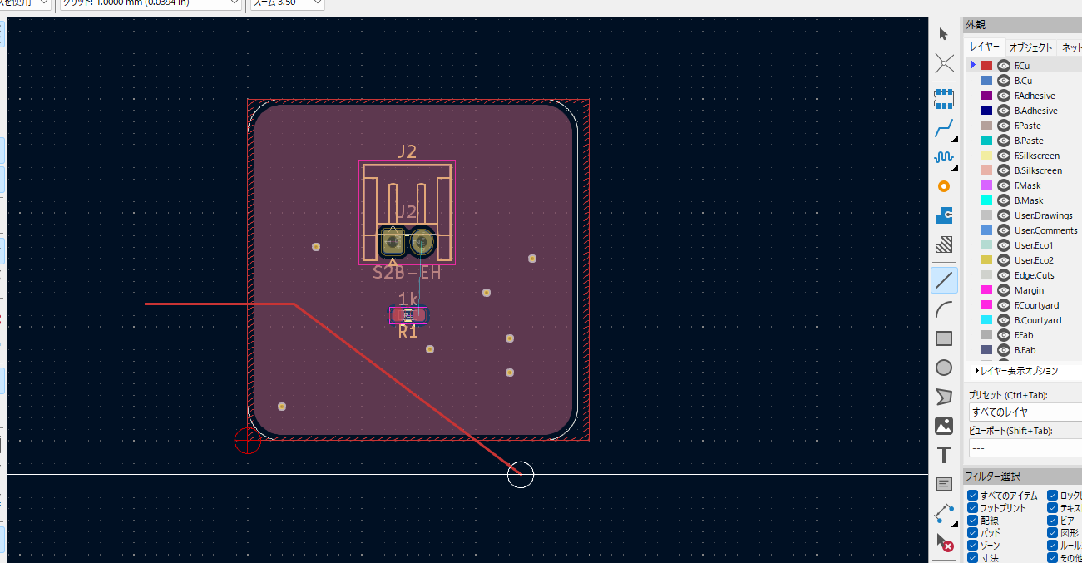The image size is (1082, 563).
Task: Activate the local ratsnest tool
Action: tap(944, 63)
